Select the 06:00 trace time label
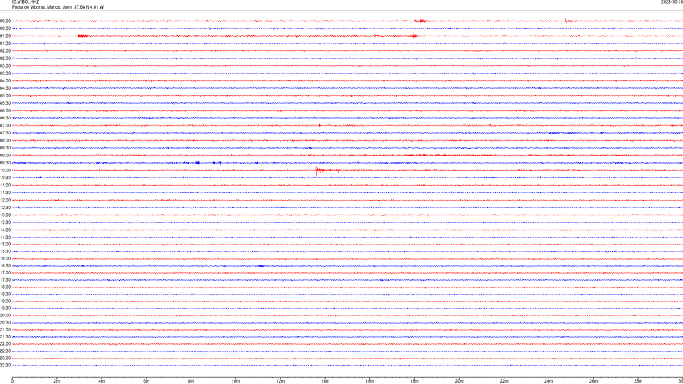The image size is (683, 384). [5, 111]
